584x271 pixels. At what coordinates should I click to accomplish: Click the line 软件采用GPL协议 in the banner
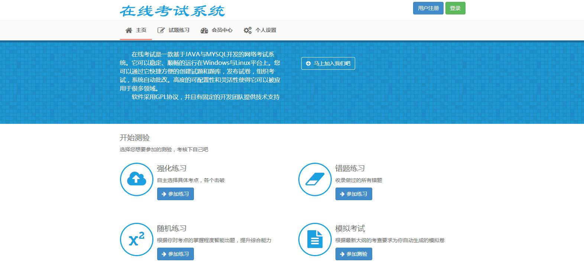[x=205, y=97]
